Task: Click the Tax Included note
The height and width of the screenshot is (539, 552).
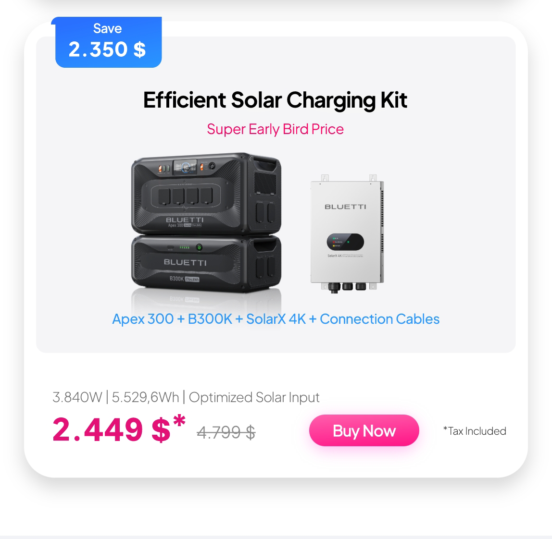Action: click(x=474, y=431)
